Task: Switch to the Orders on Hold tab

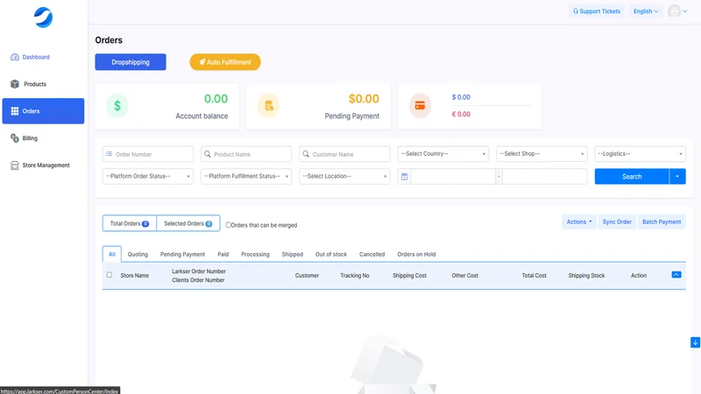Action: [416, 254]
